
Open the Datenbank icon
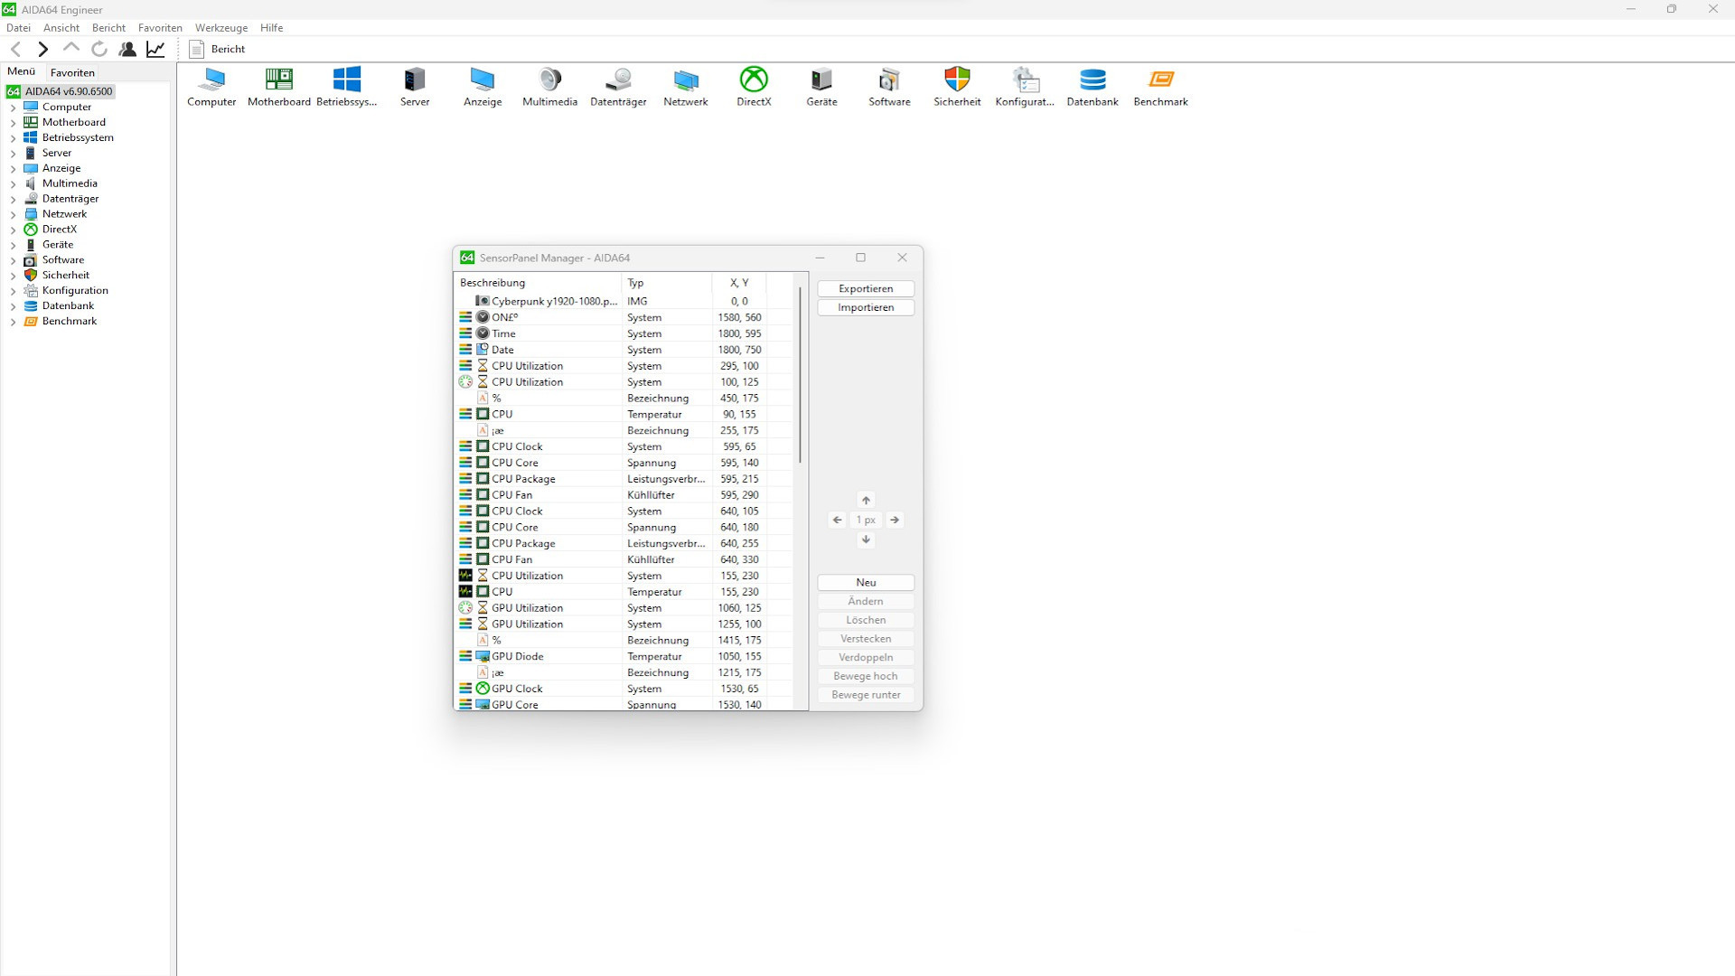[1093, 80]
